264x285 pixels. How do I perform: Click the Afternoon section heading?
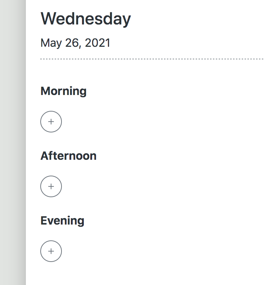68,156
